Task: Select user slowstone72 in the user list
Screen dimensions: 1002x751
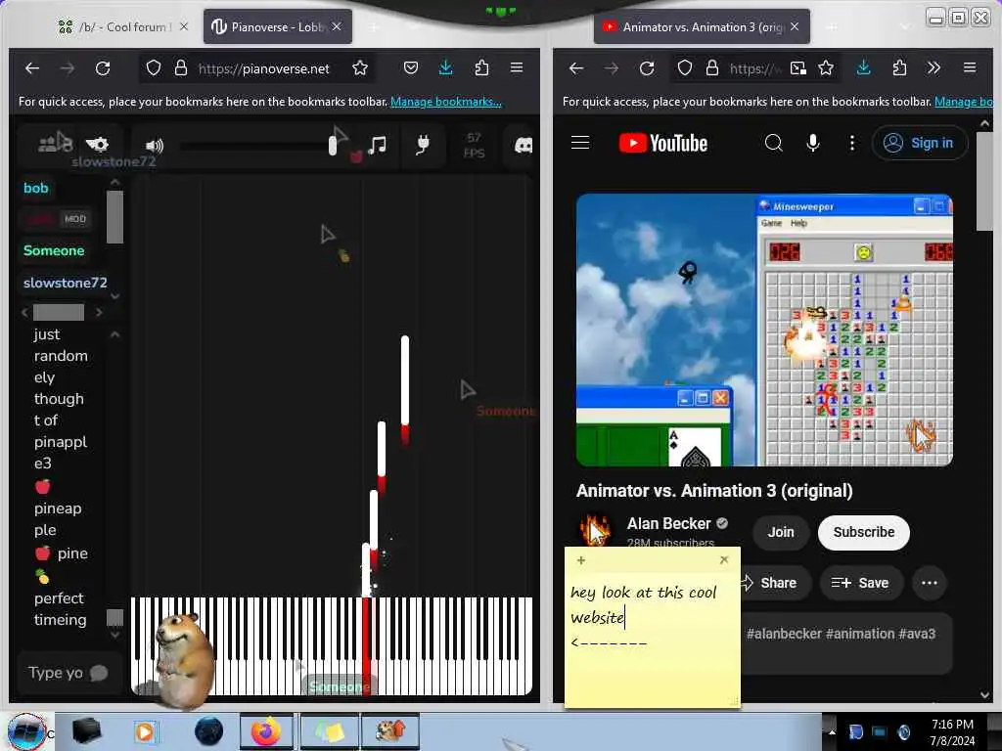Action: 66,283
